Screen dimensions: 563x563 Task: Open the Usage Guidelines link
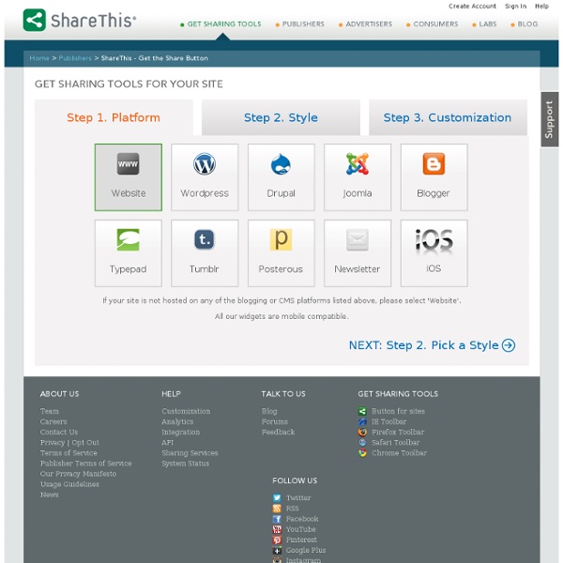[69, 484]
